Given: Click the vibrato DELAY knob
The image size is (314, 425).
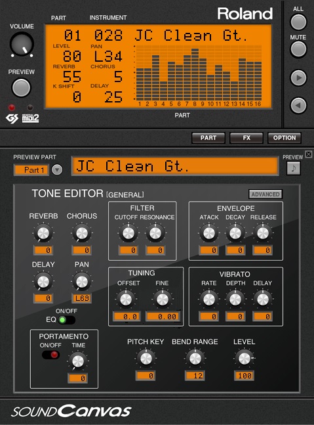Looking at the screenshot, I should pos(262,300).
